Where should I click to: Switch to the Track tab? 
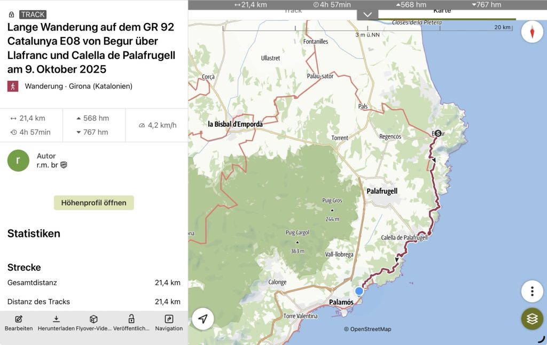(x=293, y=11)
